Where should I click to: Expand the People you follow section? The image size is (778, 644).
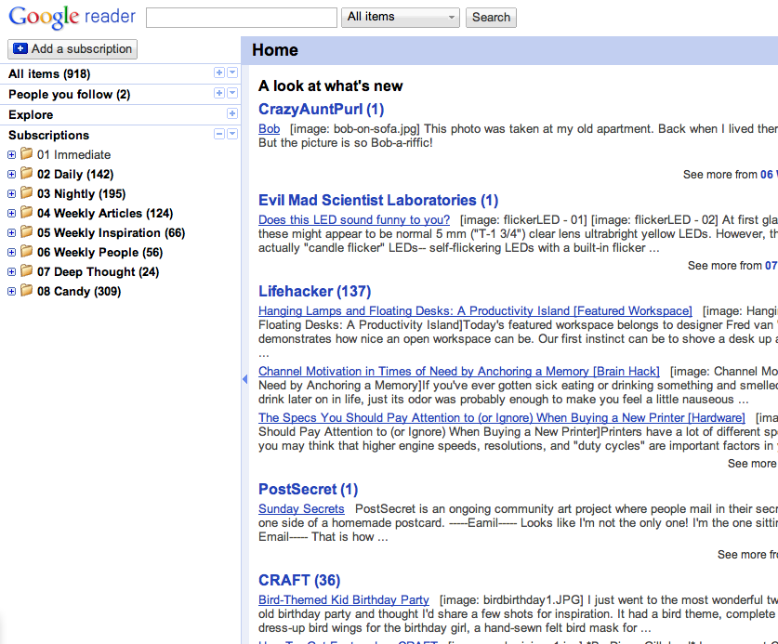[x=219, y=93]
